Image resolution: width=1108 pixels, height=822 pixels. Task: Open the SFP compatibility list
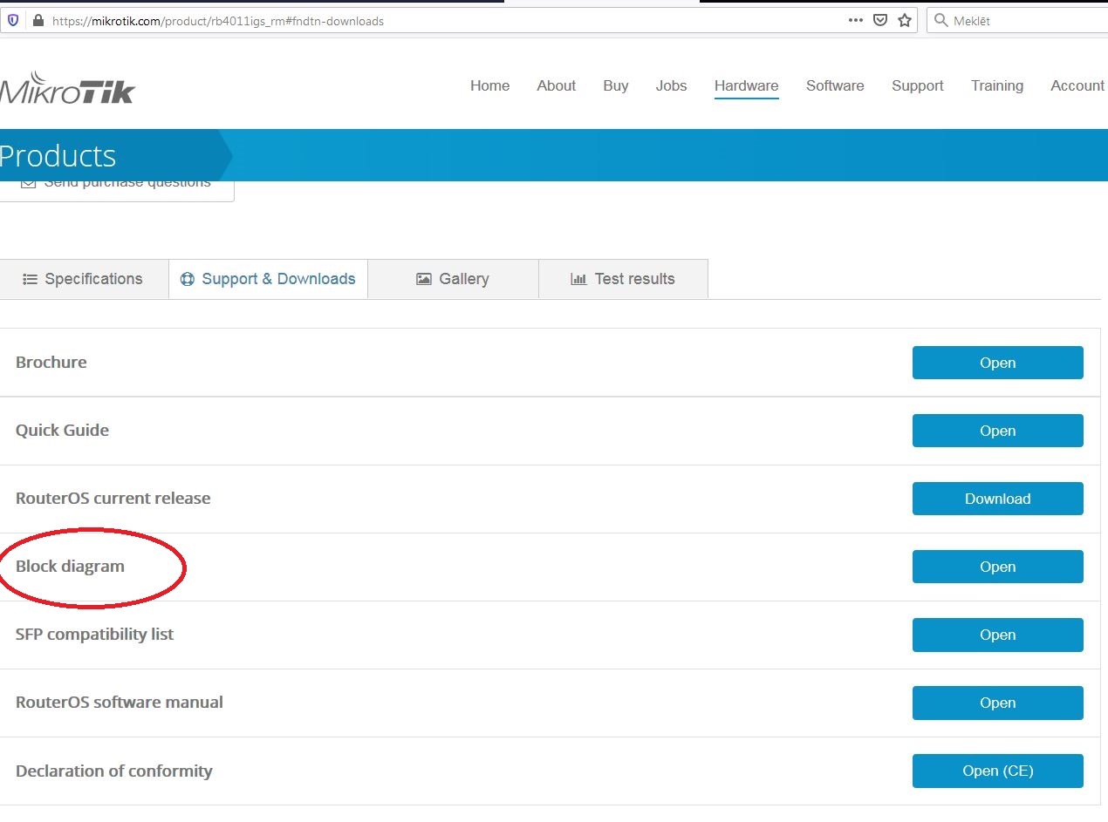(x=997, y=635)
